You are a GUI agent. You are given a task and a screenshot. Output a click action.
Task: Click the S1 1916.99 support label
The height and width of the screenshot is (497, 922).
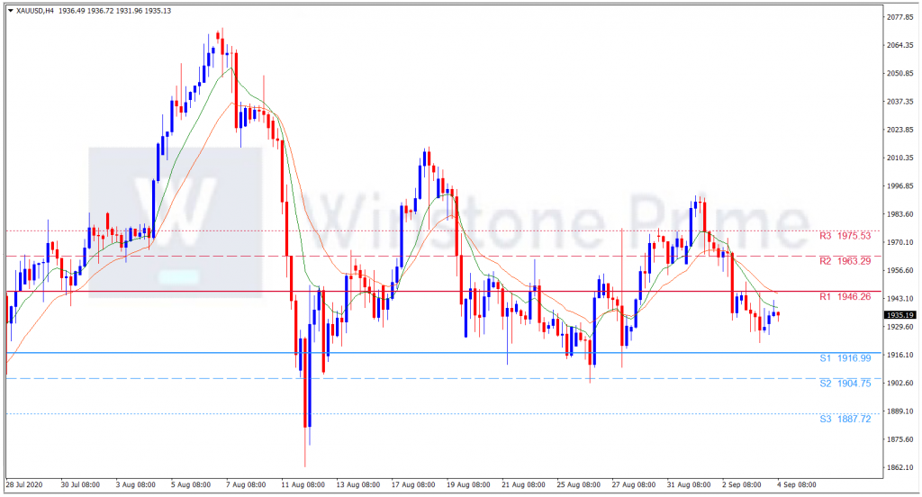[845, 358]
